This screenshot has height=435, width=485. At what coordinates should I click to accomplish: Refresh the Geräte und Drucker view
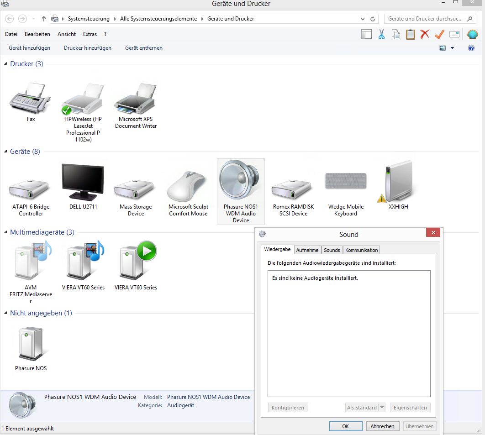pyautogui.click(x=373, y=19)
